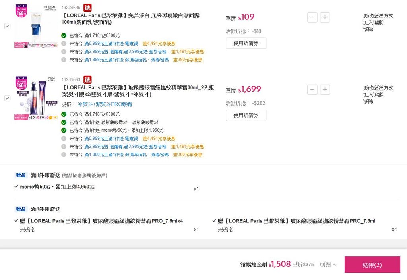Click the green check icon for eye cream's 滿1,718元折300元

64,114
